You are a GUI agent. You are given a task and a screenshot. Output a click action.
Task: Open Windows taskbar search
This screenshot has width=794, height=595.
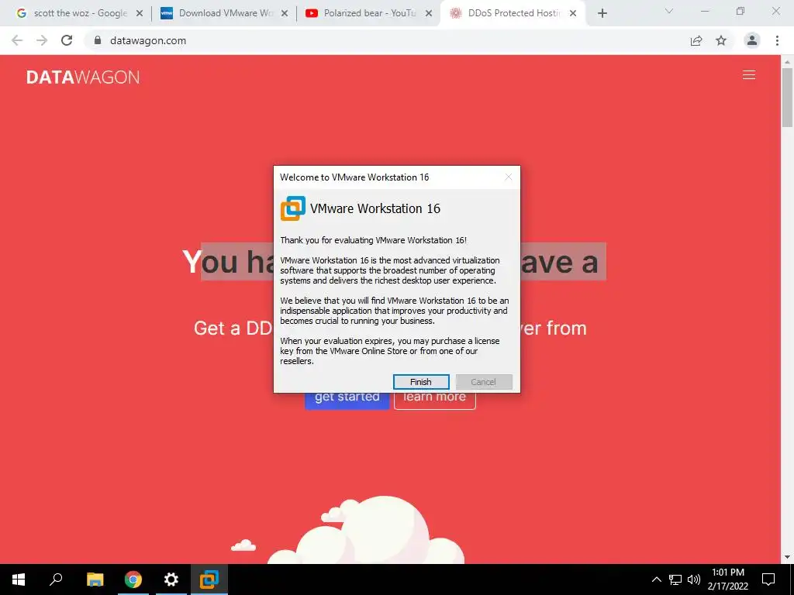tap(56, 580)
